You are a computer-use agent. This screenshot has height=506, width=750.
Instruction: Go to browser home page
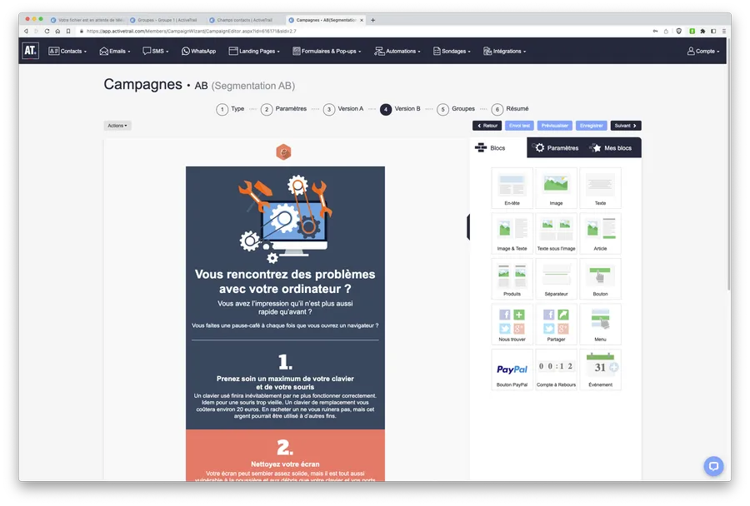pos(57,31)
